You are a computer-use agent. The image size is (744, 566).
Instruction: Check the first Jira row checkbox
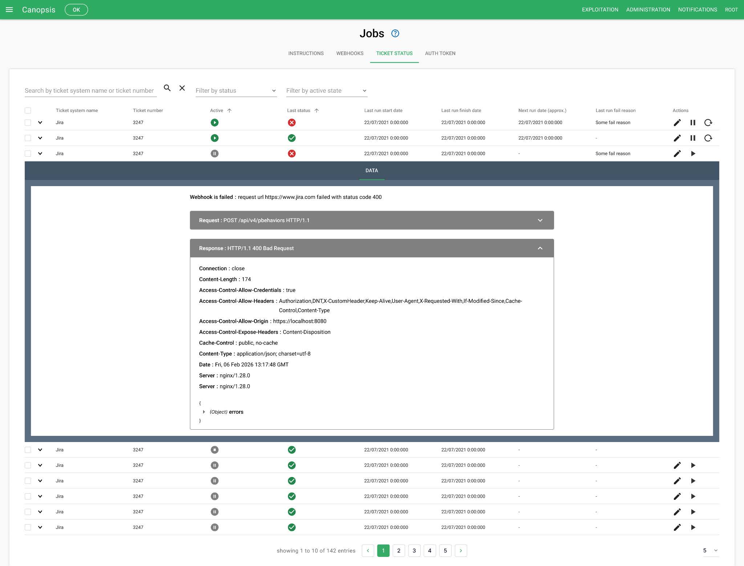pyautogui.click(x=28, y=123)
